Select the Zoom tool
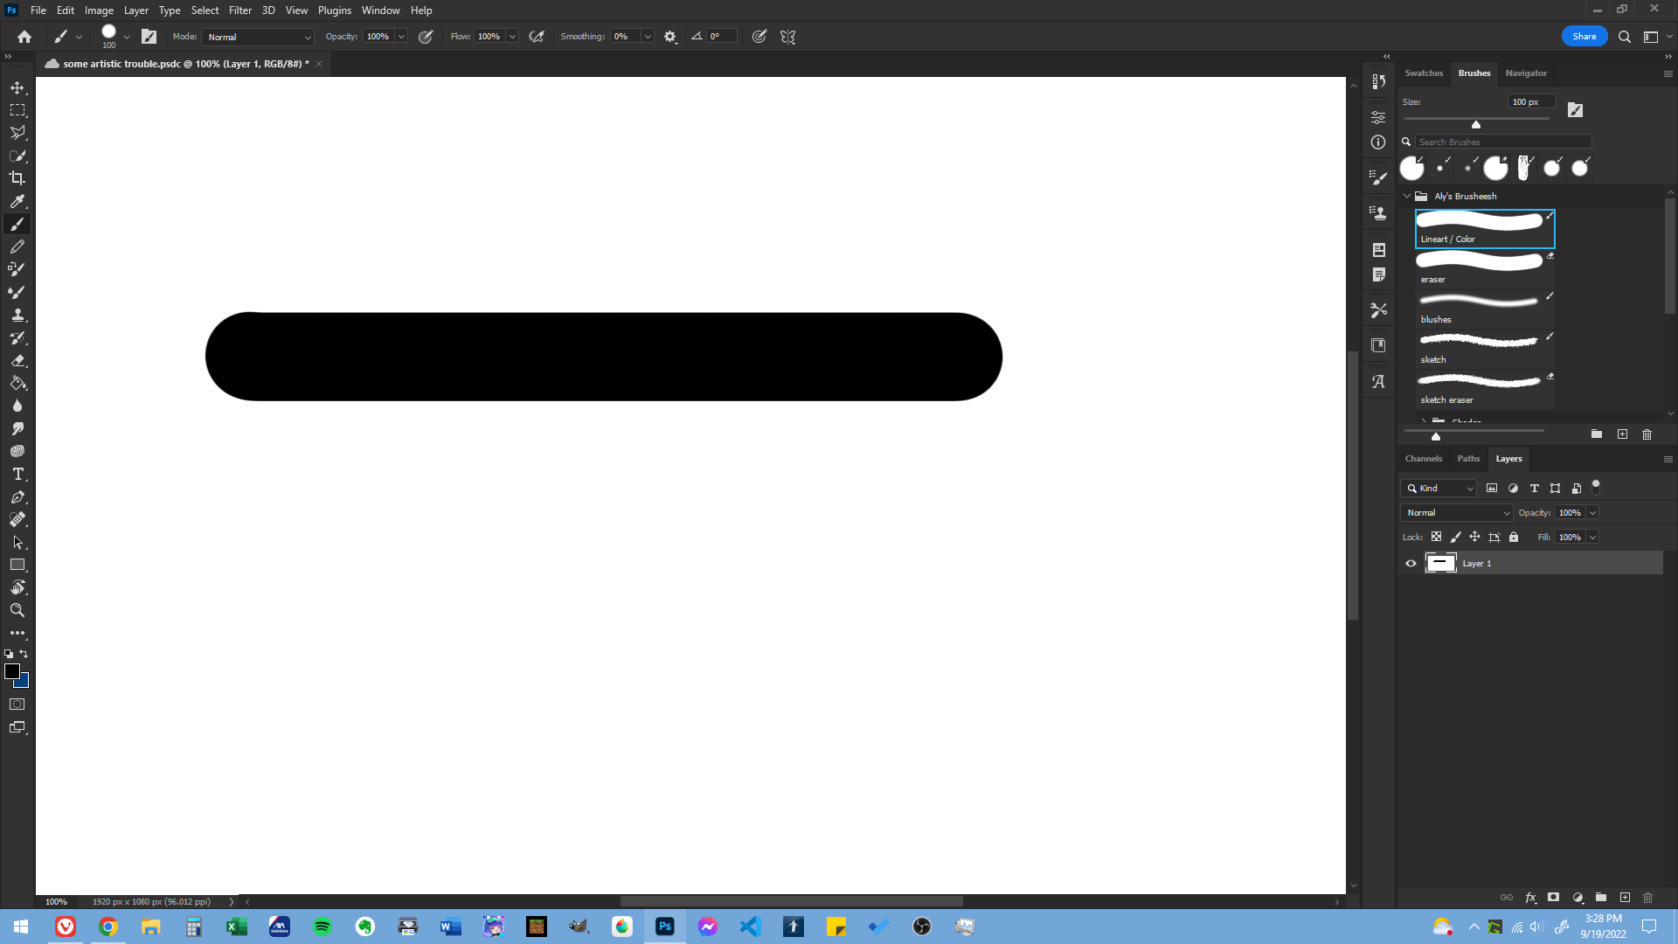The height and width of the screenshot is (944, 1678). (x=17, y=610)
